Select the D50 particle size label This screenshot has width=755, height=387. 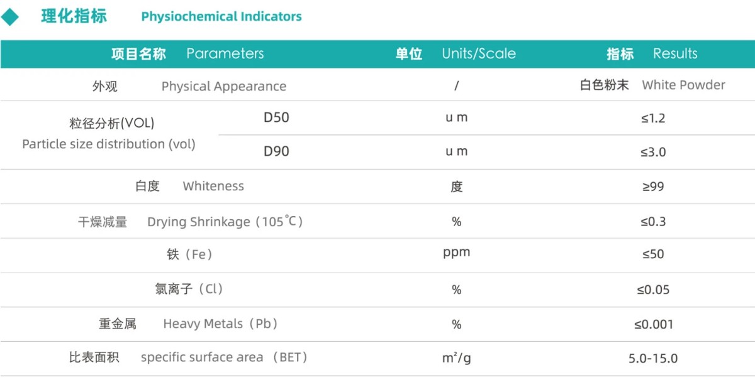click(x=276, y=117)
